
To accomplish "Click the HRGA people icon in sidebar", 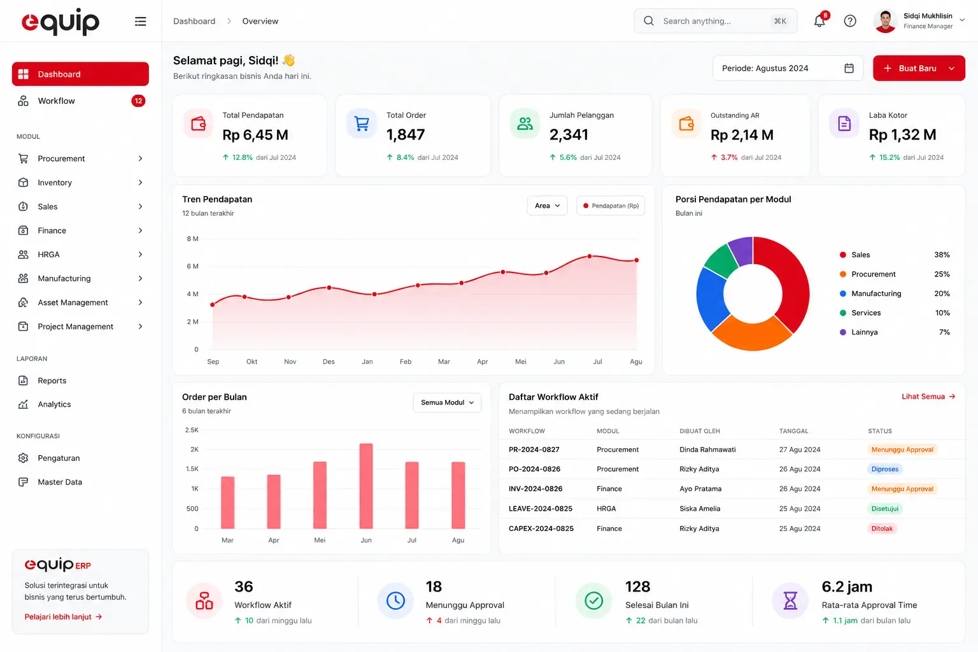I will 24,255.
